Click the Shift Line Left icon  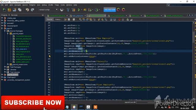click(111, 20)
